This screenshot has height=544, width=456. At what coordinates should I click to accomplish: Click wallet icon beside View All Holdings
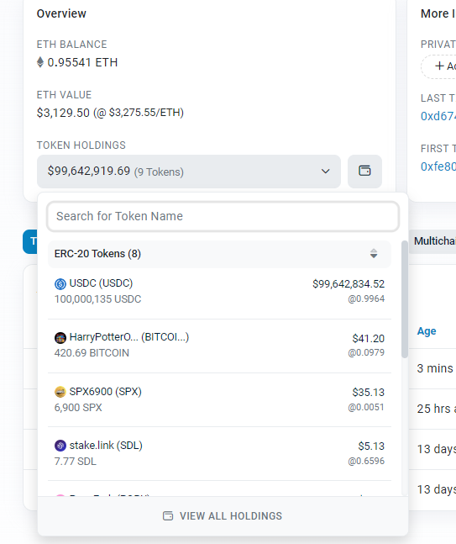pos(168,516)
